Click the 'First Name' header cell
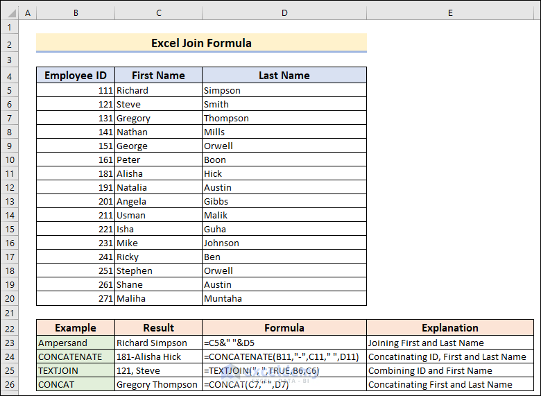Image resolution: width=541 pixels, height=396 pixels. coord(158,75)
